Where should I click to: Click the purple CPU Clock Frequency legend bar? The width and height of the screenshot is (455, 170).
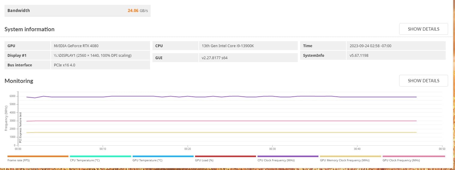click(x=288, y=156)
